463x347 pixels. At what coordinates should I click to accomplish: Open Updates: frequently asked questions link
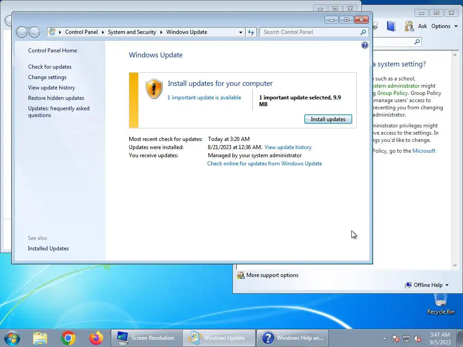[59, 112]
